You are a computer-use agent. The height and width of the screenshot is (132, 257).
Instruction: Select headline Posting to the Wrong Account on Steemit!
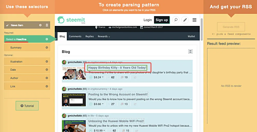pos(118,94)
